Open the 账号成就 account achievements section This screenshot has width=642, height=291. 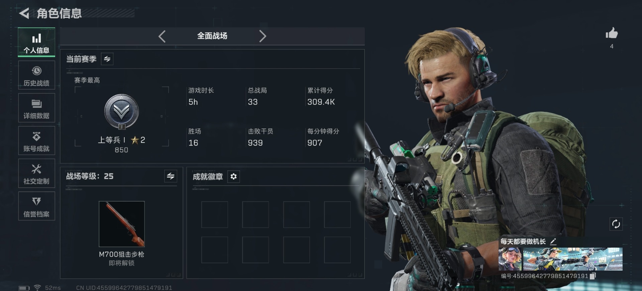coord(36,140)
